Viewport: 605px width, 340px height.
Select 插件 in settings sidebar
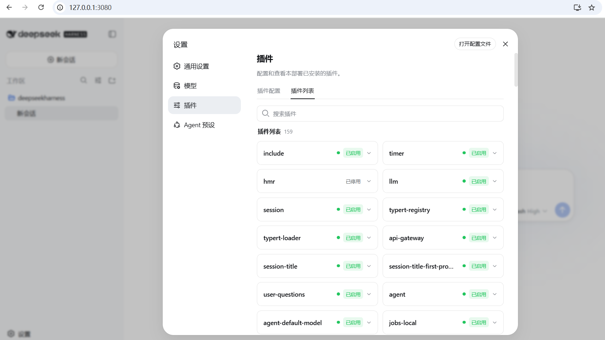[204, 105]
